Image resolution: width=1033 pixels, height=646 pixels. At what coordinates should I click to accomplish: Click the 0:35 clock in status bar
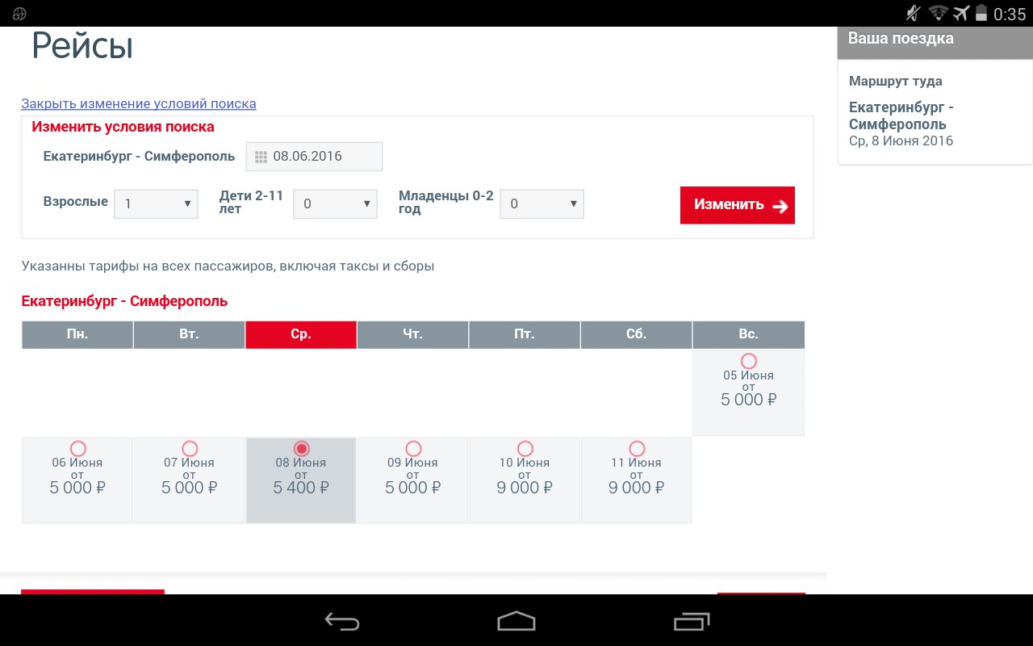[x=1010, y=14]
